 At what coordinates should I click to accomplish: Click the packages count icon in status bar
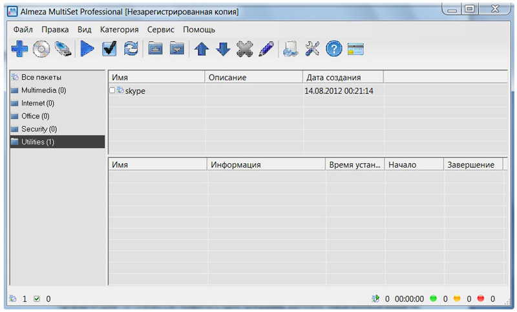pos(13,298)
